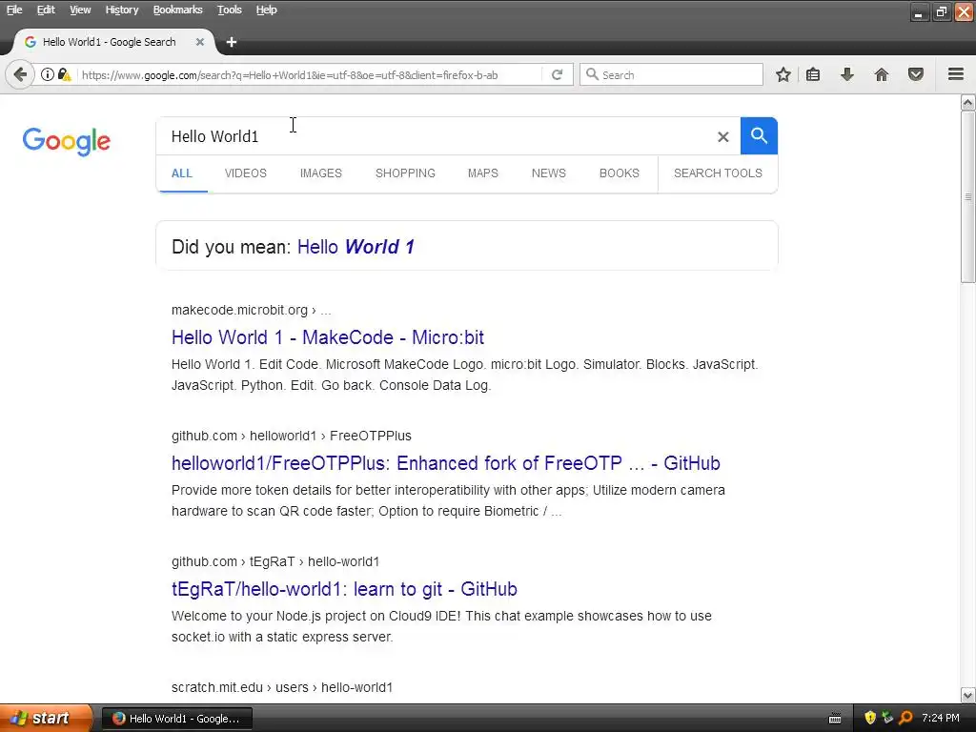Switch to BOOKS results
976x732 pixels.
tap(619, 173)
